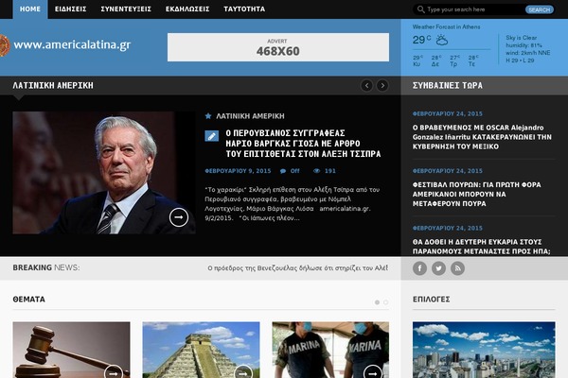Click first ΦΕΒΡΟΥΑΡΙΟΥ 24, 2015 date in sidebar
The width and height of the screenshot is (568, 378).
point(448,114)
